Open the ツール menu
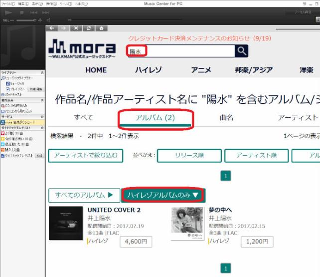This screenshot has width=320, height=277. 66,4
